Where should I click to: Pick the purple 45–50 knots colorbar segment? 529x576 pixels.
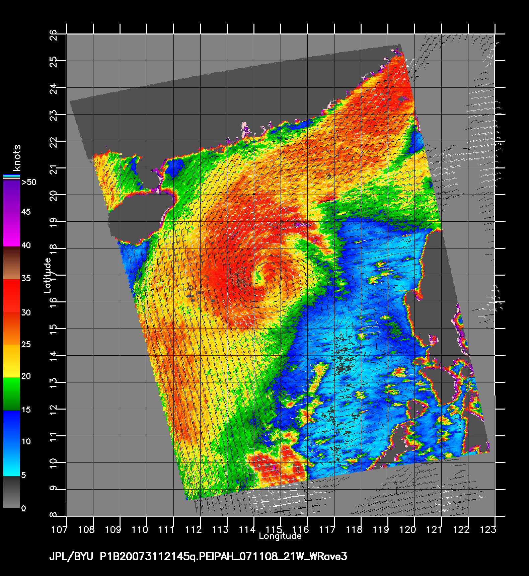point(12,197)
